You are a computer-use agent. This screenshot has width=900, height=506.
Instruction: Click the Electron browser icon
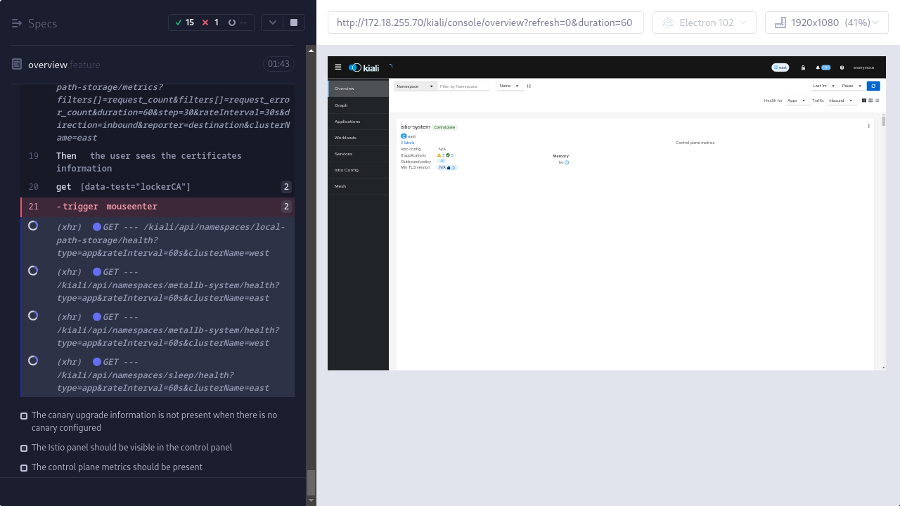667,22
